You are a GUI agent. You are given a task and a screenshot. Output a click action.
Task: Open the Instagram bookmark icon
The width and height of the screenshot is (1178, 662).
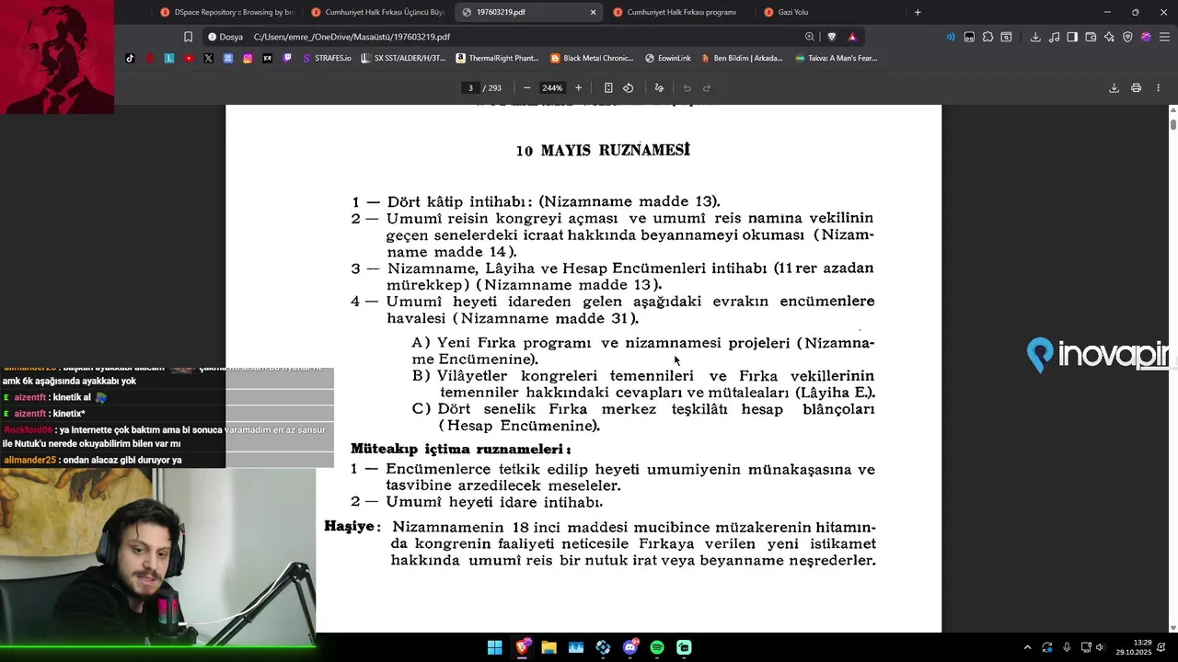pos(248,58)
